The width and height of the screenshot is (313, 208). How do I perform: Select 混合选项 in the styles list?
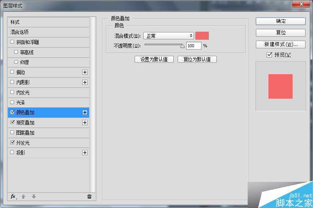[20, 32]
